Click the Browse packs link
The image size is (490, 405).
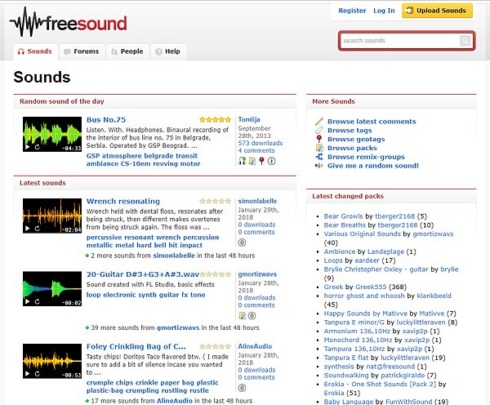[x=352, y=148]
